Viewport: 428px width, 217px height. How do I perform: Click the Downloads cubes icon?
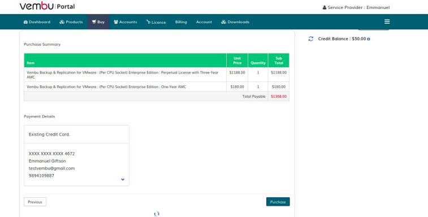(224, 22)
